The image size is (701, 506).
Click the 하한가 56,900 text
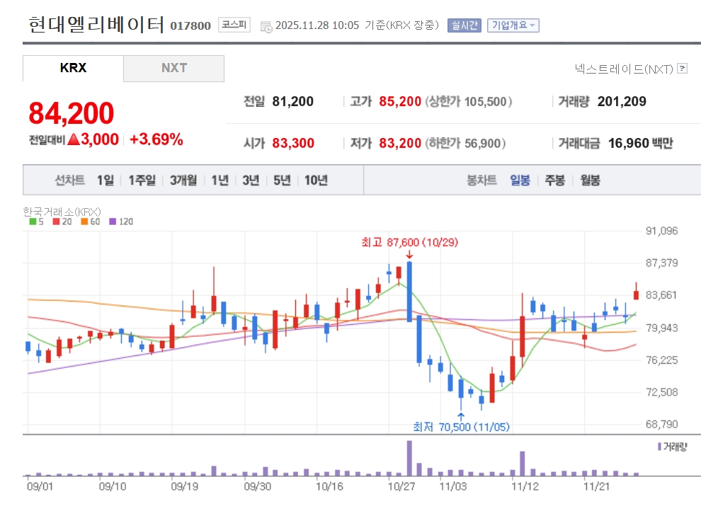[465, 143]
